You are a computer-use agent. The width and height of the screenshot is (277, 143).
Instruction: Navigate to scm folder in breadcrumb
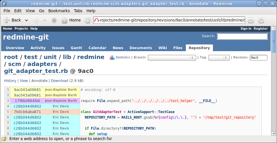[x=15, y=64]
